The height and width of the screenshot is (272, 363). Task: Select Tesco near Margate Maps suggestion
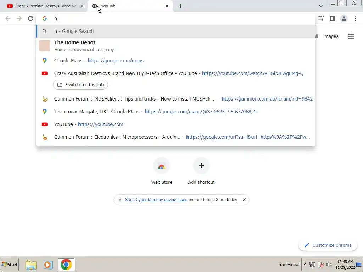(176, 112)
